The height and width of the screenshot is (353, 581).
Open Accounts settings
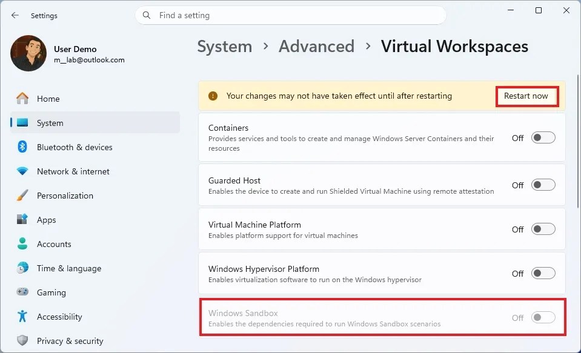95,243
